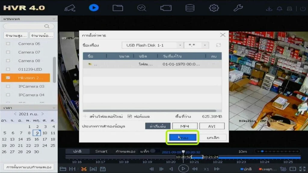Go to next month in the calendar
Screen dimensions: 308x173
click(43, 114)
